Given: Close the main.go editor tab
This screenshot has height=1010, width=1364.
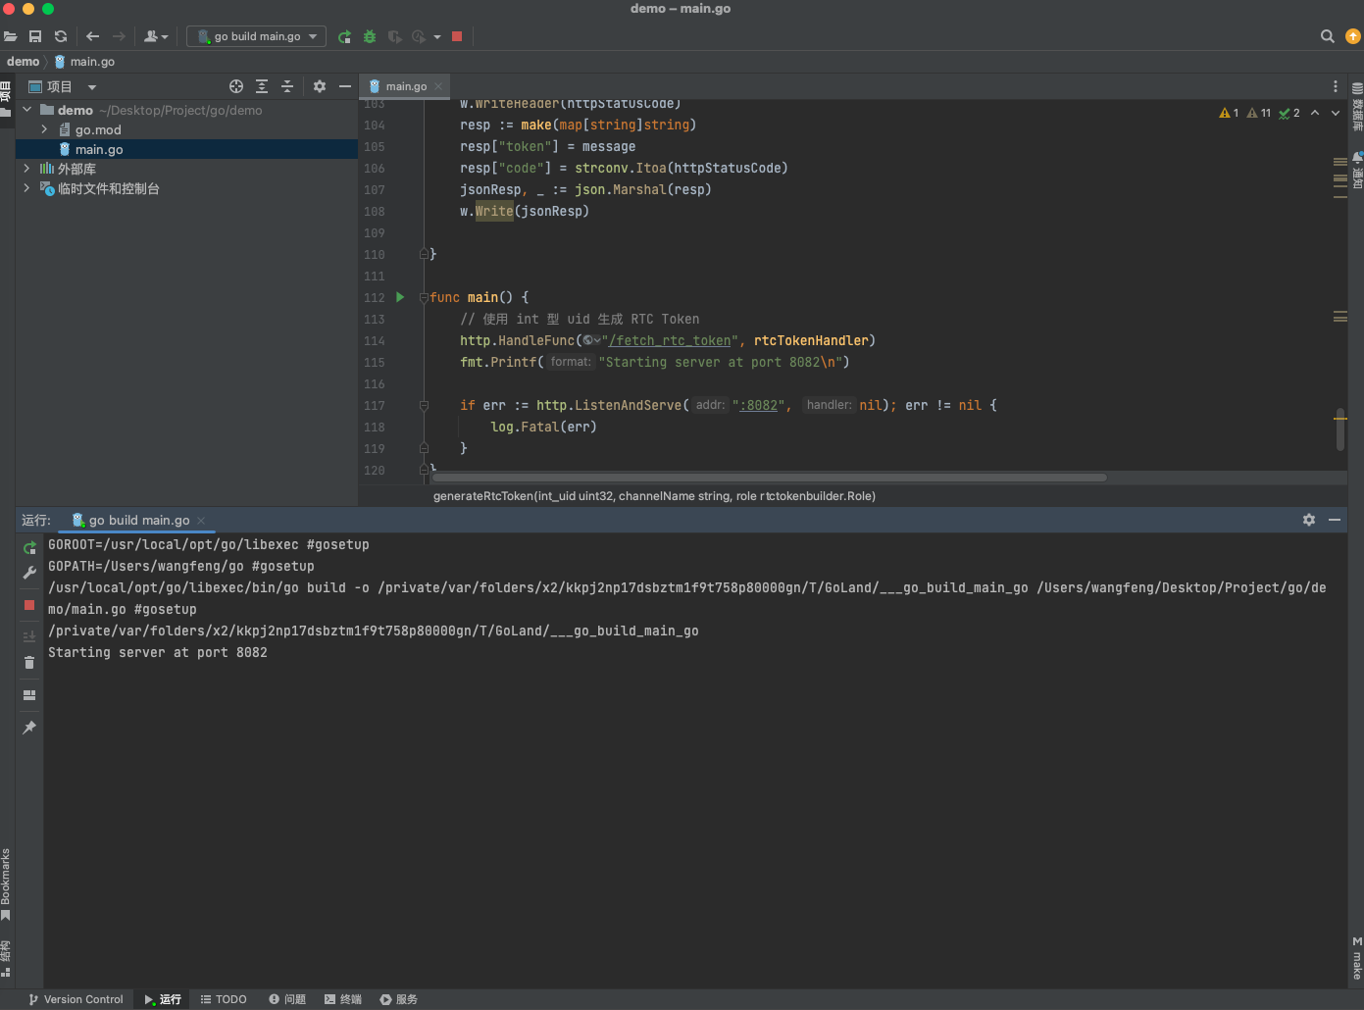Looking at the screenshot, I should click(438, 86).
